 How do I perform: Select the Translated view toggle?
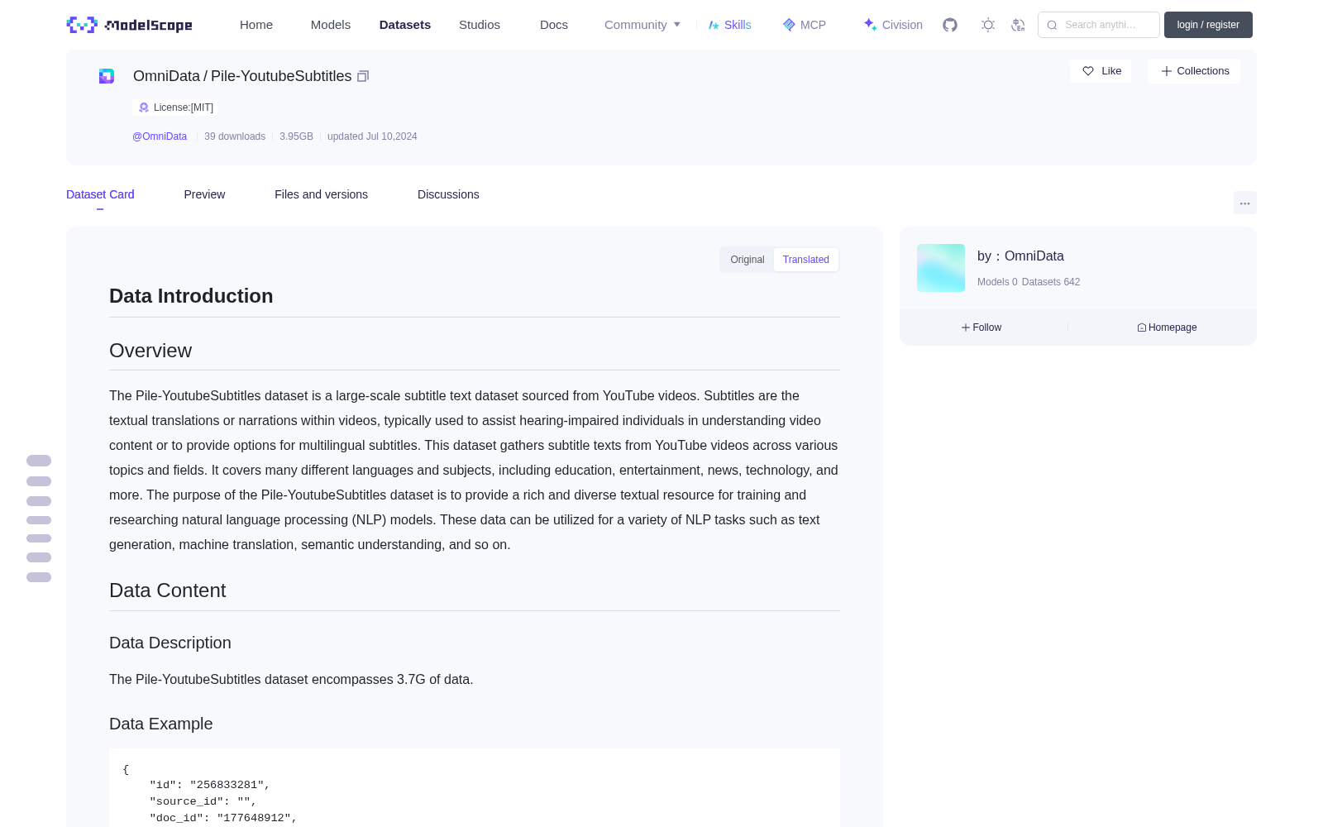[x=806, y=260]
